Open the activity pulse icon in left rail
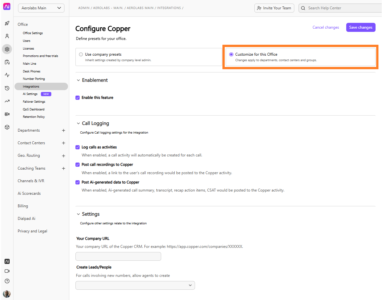This screenshot has height=300, width=382. [7, 75]
